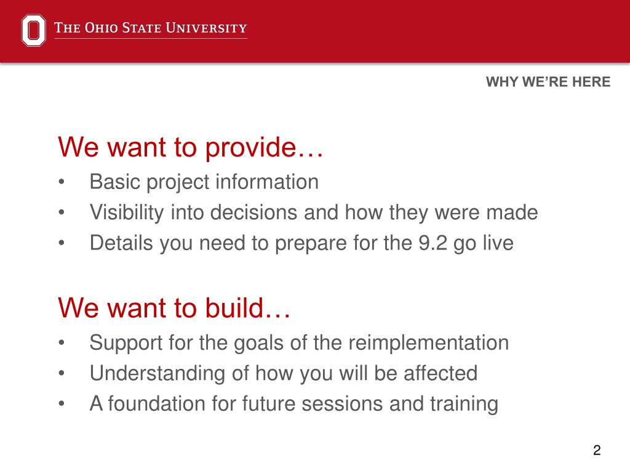
Task: Click the word 'reimplementation' in the slide
Action: coord(429,343)
